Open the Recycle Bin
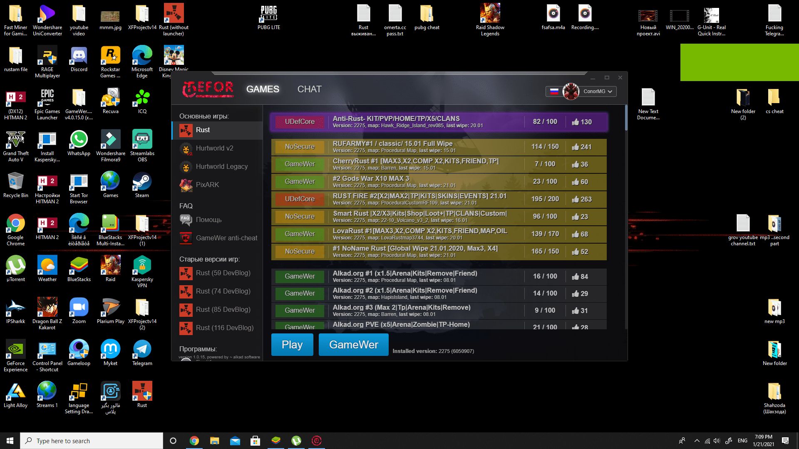This screenshot has width=799, height=449. click(16, 185)
